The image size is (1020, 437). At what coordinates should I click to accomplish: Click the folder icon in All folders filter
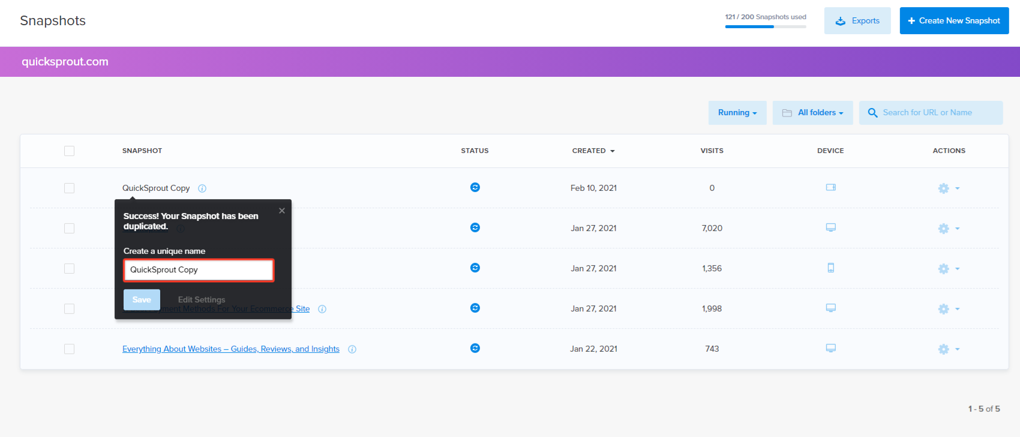tap(787, 113)
